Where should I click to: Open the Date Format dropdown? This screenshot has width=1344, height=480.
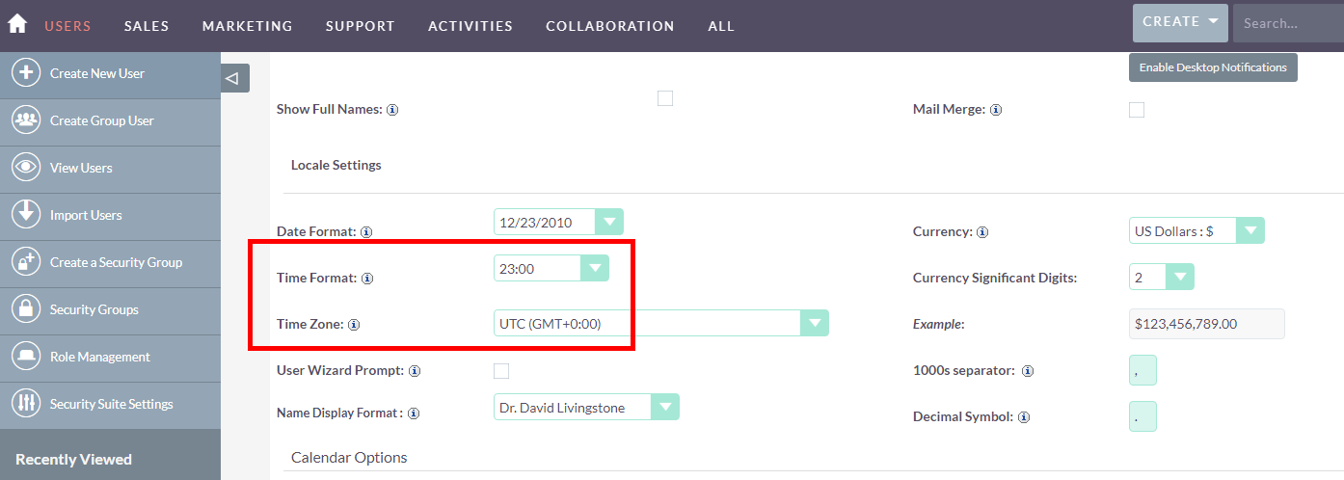point(558,222)
